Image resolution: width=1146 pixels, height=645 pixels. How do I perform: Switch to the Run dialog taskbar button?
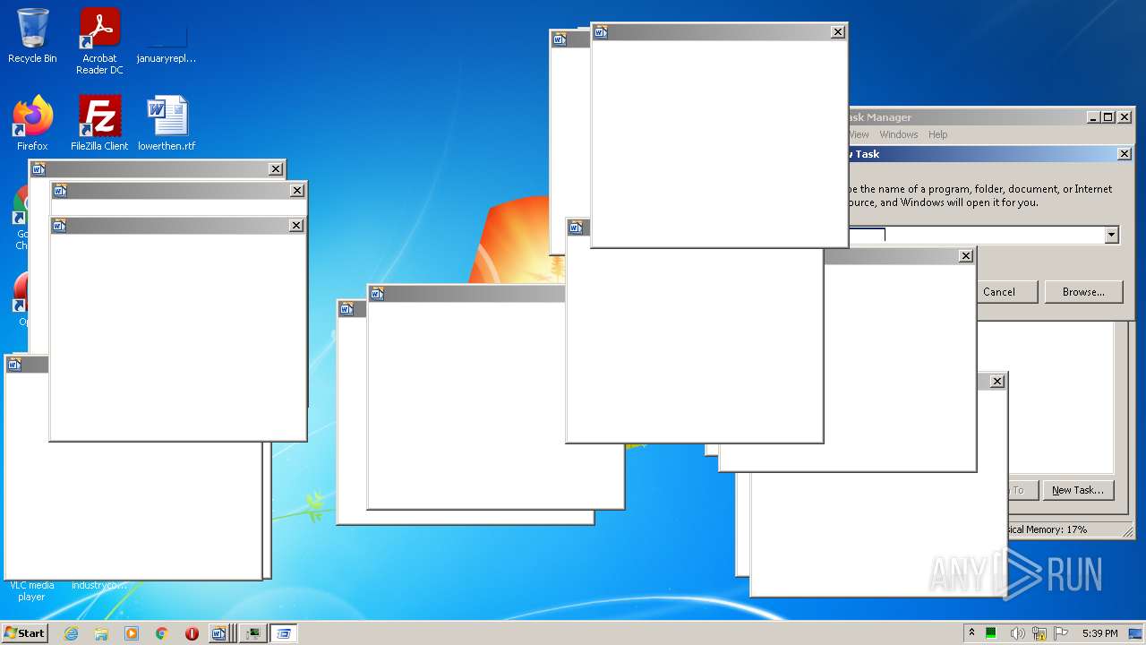(x=284, y=633)
